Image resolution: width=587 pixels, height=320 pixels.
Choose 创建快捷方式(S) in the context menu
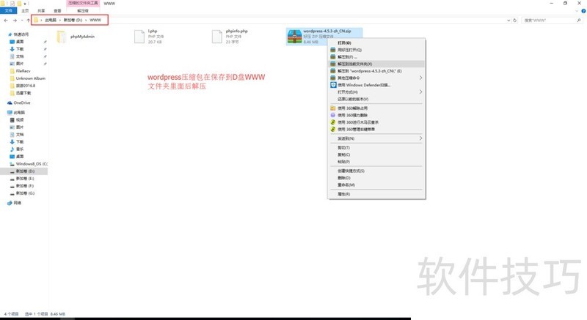tap(376, 171)
